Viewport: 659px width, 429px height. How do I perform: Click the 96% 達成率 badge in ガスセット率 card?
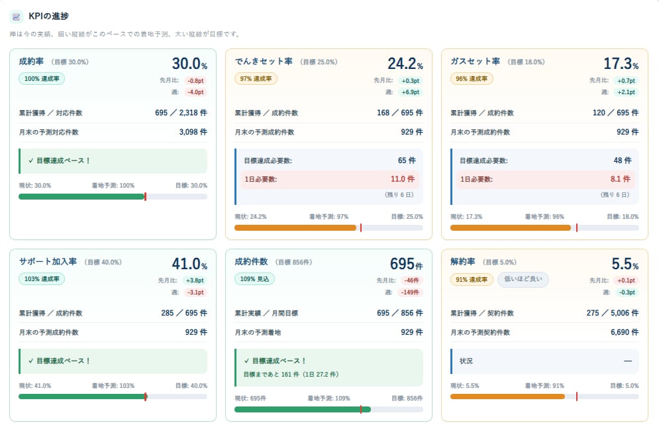coord(472,79)
